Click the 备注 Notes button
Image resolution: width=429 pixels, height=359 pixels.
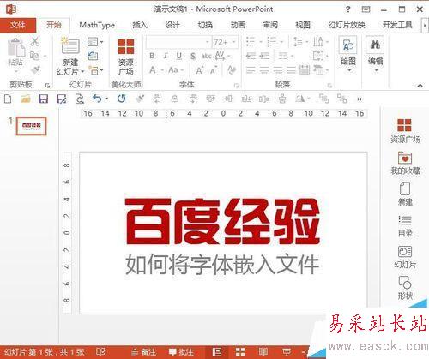[144, 352]
